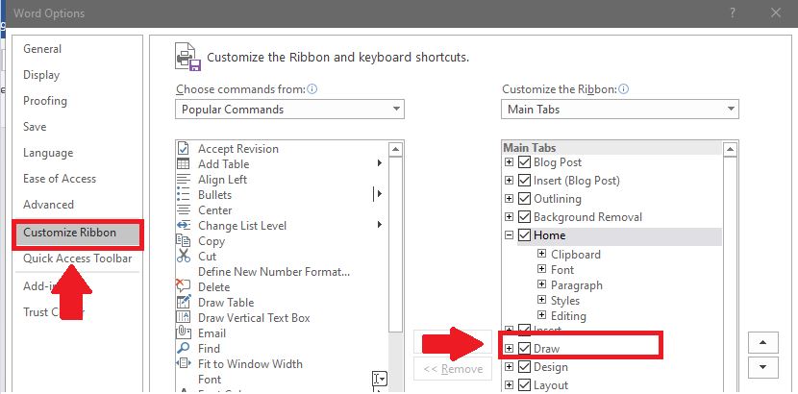Open the Choose commands from dropdown

click(x=289, y=110)
